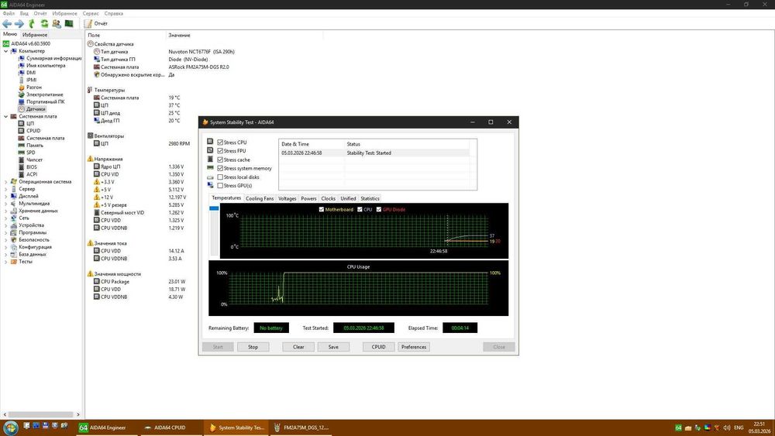Open the Электропитание power tree item
775x436 pixels.
pyautogui.click(x=44, y=94)
